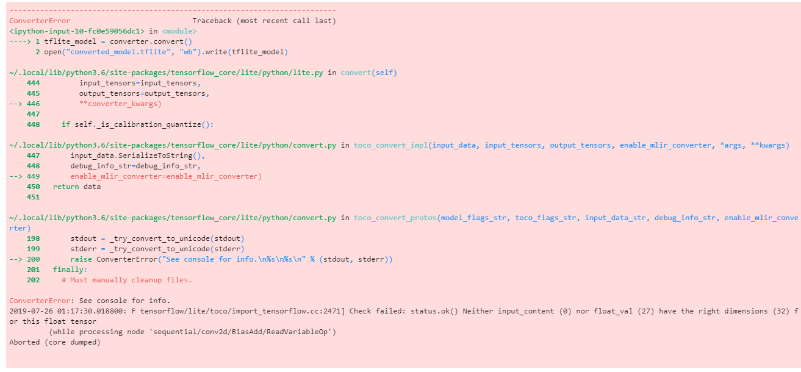Click the arrow marker at line 200

(16, 259)
